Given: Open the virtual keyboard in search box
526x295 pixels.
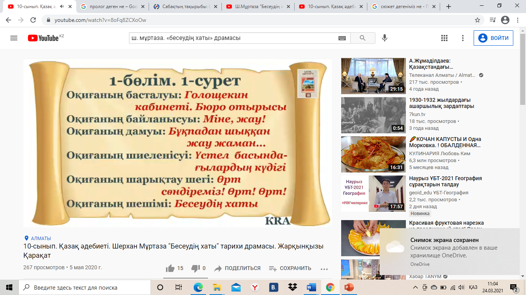Looking at the screenshot, I should point(342,38).
